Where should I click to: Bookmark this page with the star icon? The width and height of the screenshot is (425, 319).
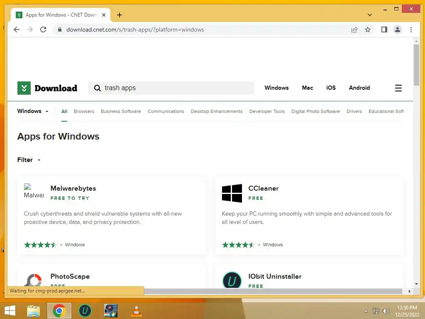coord(368,29)
